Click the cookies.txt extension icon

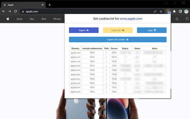(168, 12)
